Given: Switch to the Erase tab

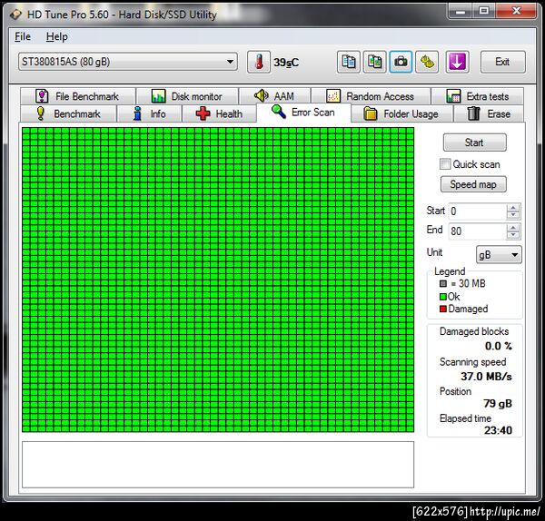Looking at the screenshot, I should pyautogui.click(x=489, y=113).
